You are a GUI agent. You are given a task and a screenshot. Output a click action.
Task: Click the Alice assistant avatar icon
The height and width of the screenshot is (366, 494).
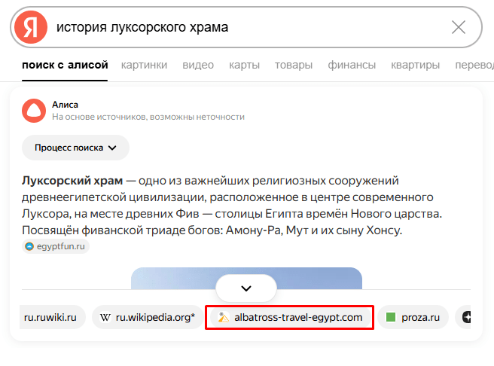click(33, 110)
